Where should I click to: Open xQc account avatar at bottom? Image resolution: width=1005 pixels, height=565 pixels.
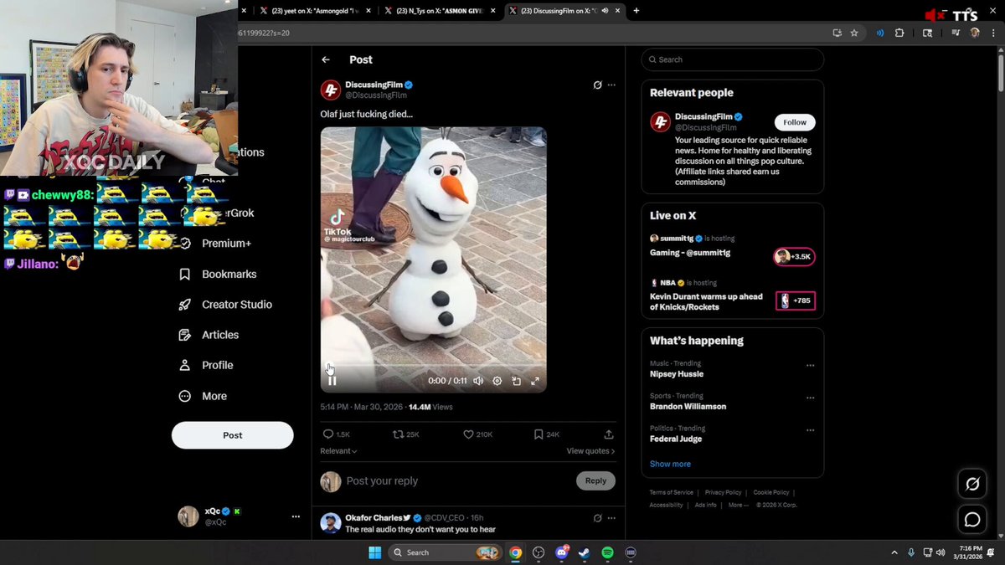pos(188,516)
